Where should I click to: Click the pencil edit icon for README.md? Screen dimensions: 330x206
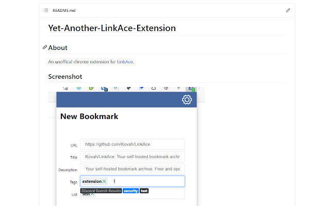tap(288, 10)
